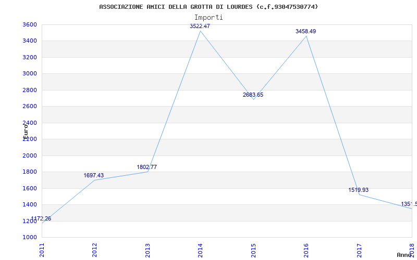Click the Euro y-axis title

(26, 132)
